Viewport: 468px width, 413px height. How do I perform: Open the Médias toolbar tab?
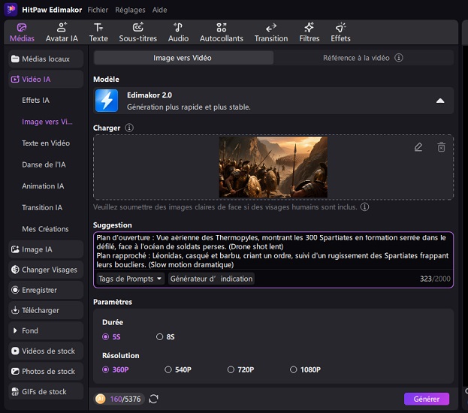(22, 32)
